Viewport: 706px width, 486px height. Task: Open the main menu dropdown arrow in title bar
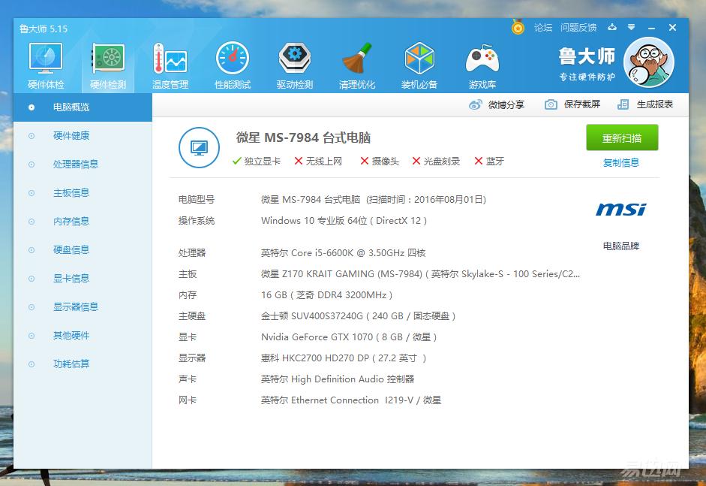point(632,28)
